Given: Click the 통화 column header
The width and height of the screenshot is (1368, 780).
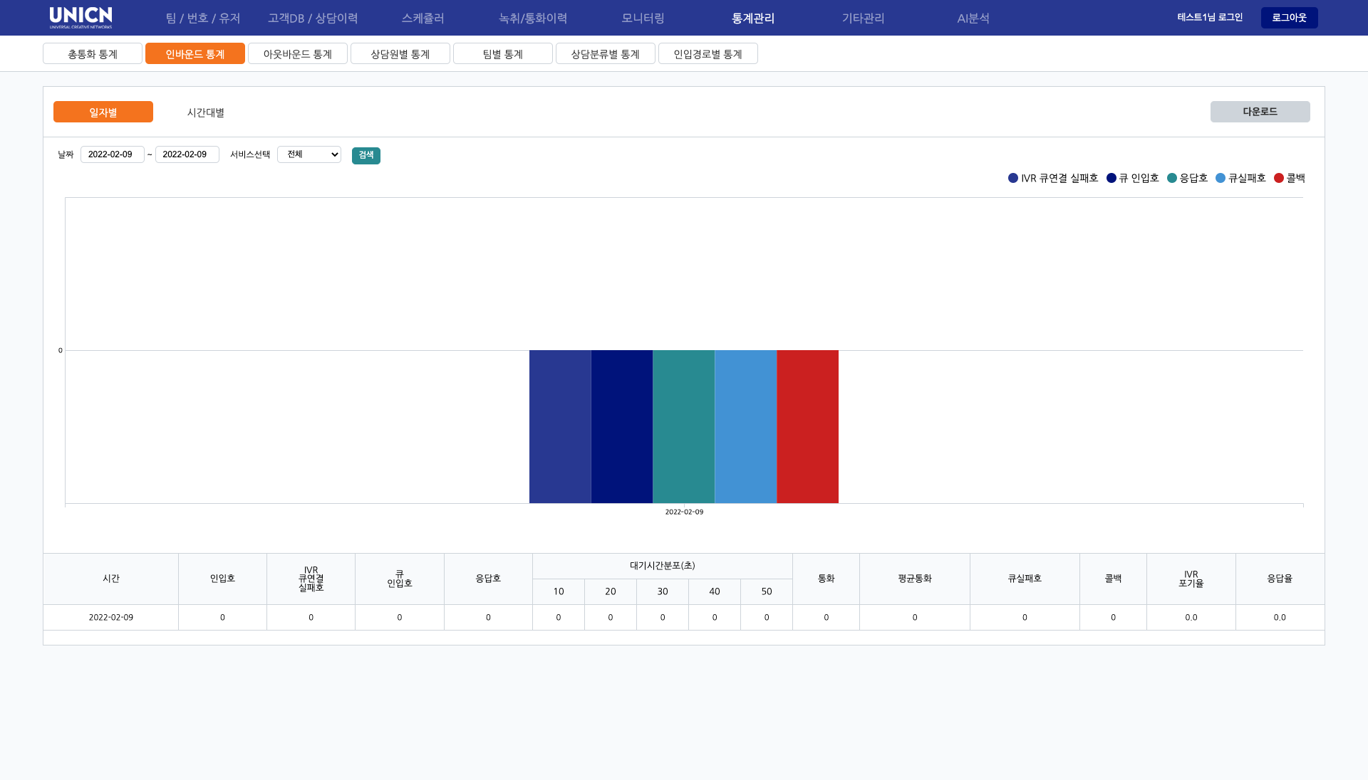Looking at the screenshot, I should click(826, 579).
